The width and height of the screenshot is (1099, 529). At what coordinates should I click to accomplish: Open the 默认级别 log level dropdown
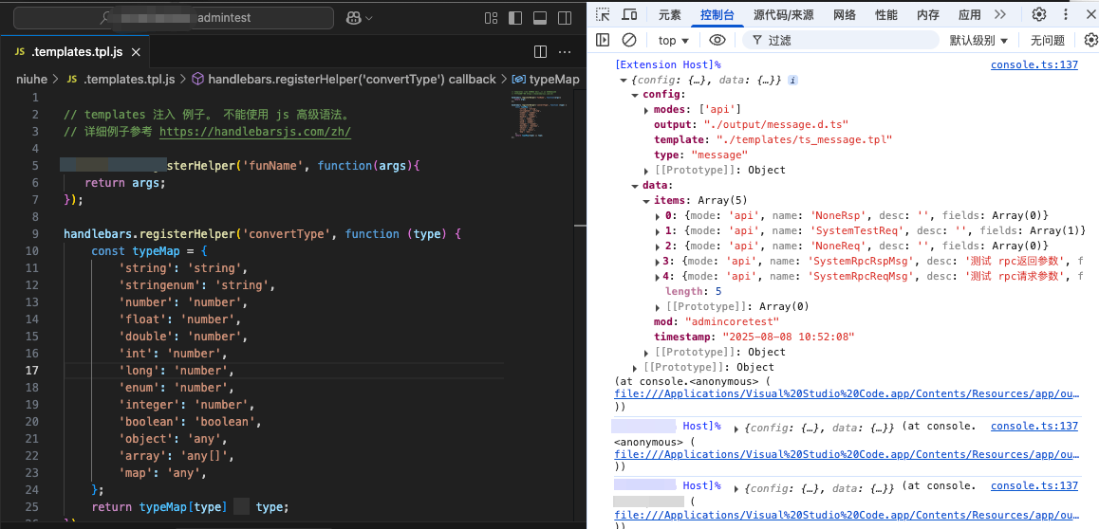[x=978, y=41]
